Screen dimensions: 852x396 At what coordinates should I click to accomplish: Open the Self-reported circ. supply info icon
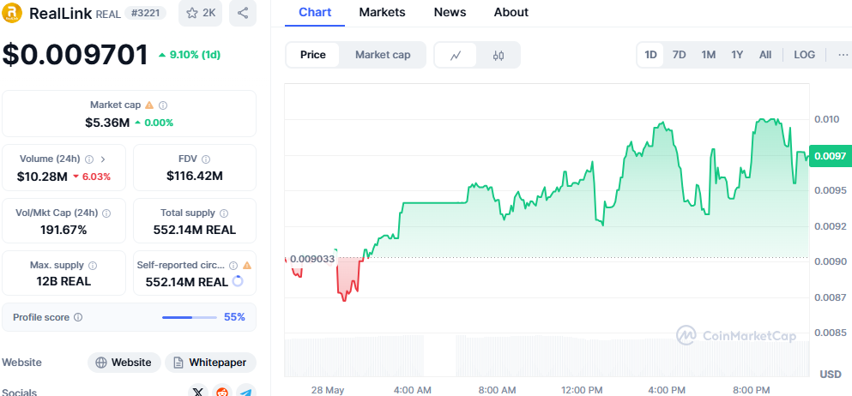coord(233,266)
